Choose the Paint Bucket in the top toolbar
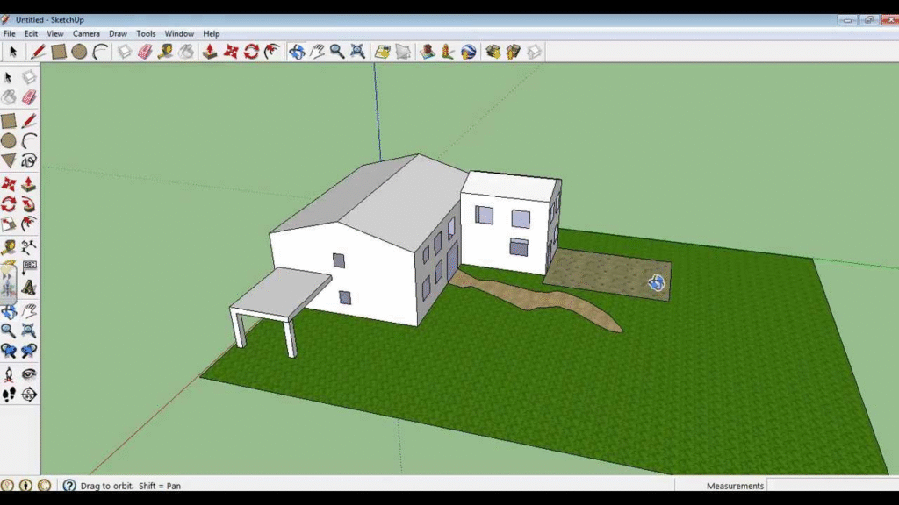 click(186, 52)
